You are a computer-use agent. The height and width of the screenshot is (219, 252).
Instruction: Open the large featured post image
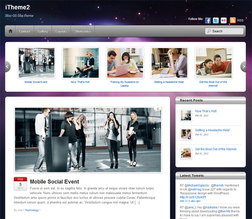[88, 140]
